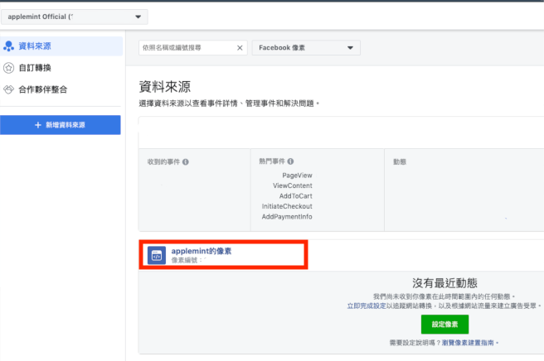The height and width of the screenshot is (361, 544).
Task: Click the PageView event text
Action: pos(297,176)
